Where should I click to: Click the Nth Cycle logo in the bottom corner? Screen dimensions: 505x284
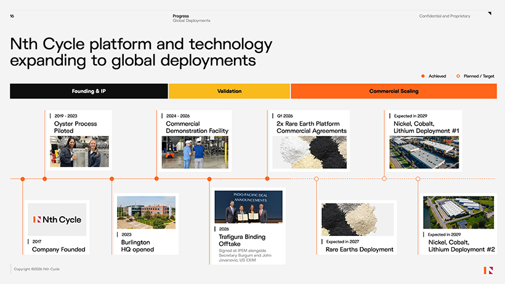pyautogui.click(x=488, y=270)
